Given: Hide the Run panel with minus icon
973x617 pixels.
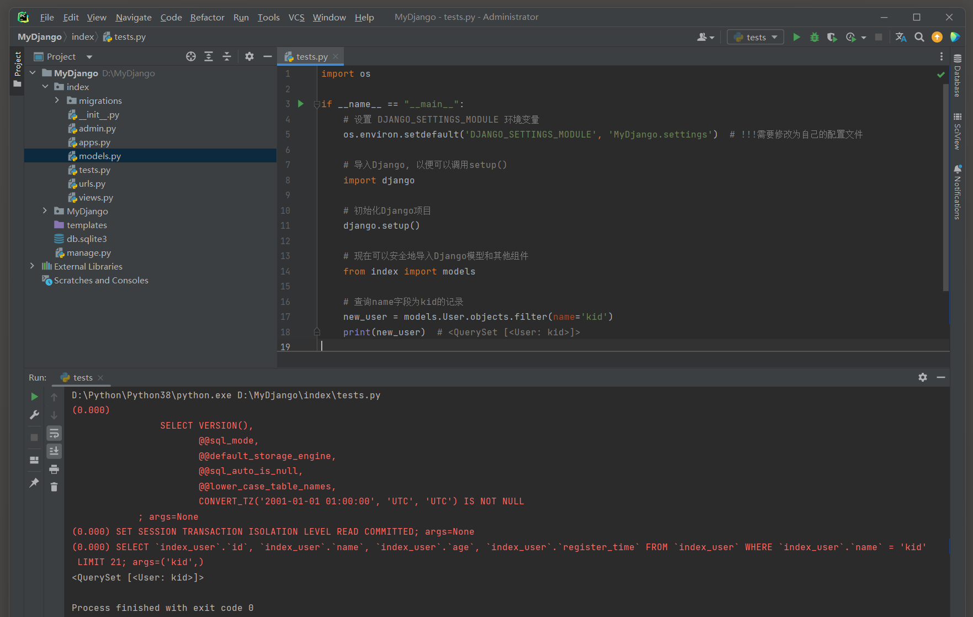Looking at the screenshot, I should tap(941, 377).
